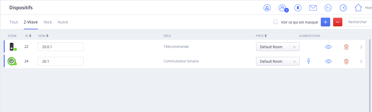Switch to the Autre tab
Image resolution: width=372 pixels, height=112 pixels.
[x=63, y=22]
